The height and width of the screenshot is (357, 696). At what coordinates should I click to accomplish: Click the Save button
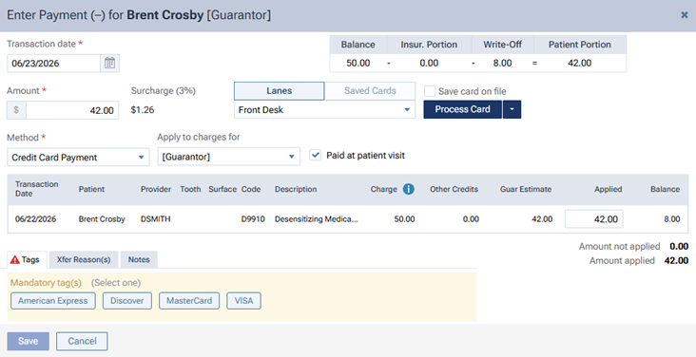pos(28,341)
